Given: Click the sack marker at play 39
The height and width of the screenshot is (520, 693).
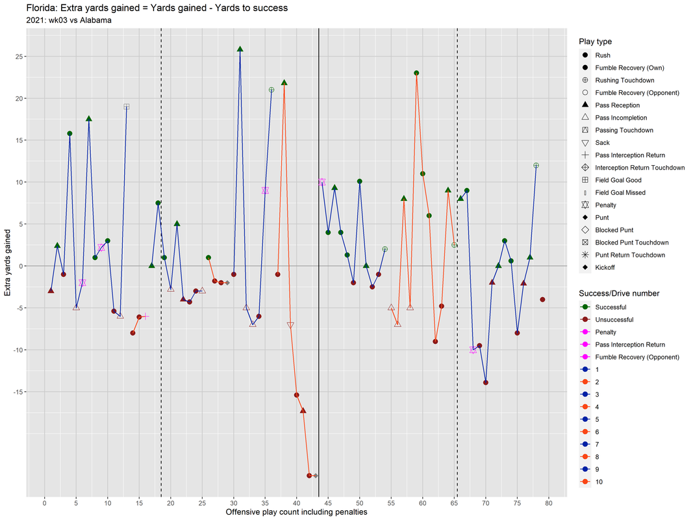Looking at the screenshot, I should 290,326.
